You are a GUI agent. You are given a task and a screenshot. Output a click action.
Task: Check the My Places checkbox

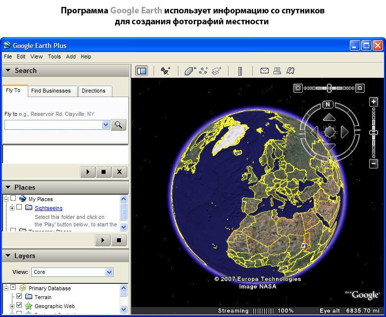[x=13, y=198]
